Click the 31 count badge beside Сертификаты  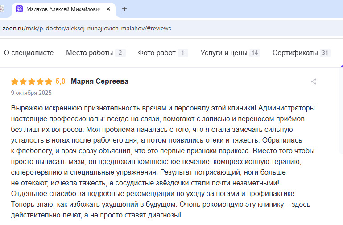325,53
